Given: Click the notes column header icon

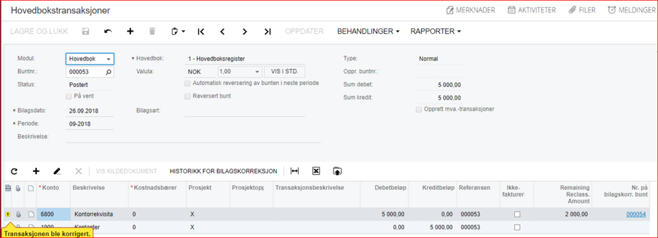Looking at the screenshot, I should 30,189.
